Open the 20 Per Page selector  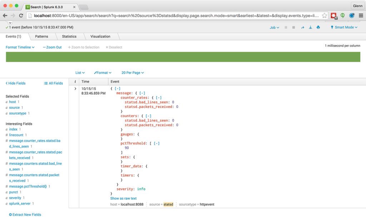(x=132, y=72)
